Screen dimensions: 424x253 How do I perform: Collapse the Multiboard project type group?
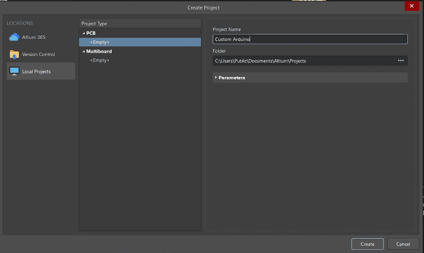pyautogui.click(x=83, y=52)
